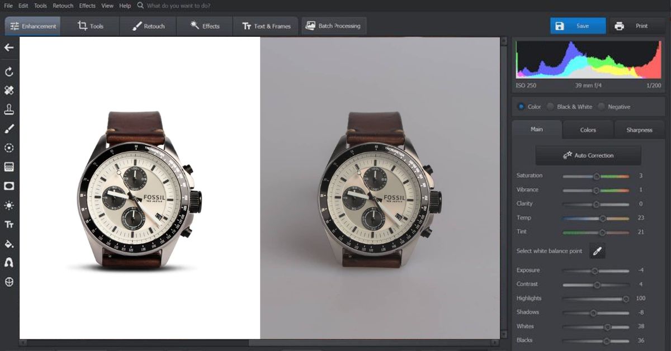Open the Tools menu in the menu bar
The width and height of the screenshot is (671, 351).
[40, 6]
